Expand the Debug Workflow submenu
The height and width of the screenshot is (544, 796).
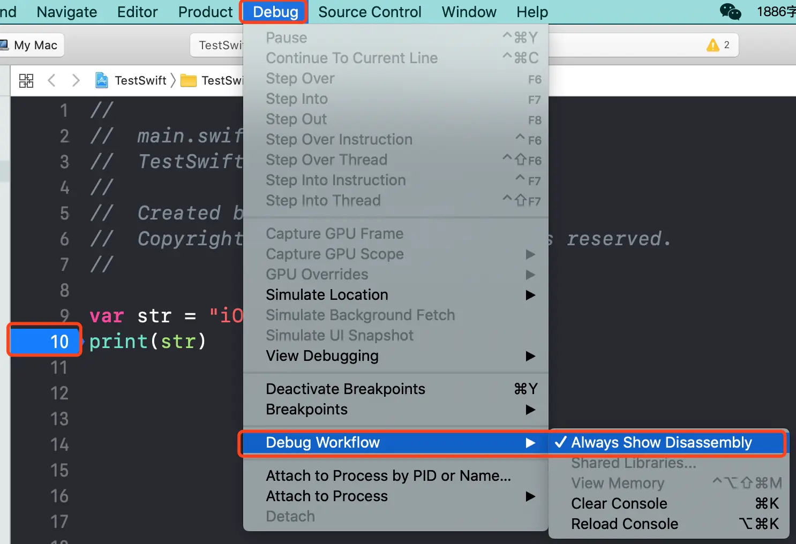395,442
